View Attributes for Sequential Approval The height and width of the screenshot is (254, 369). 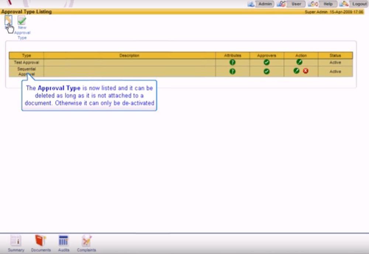point(232,71)
